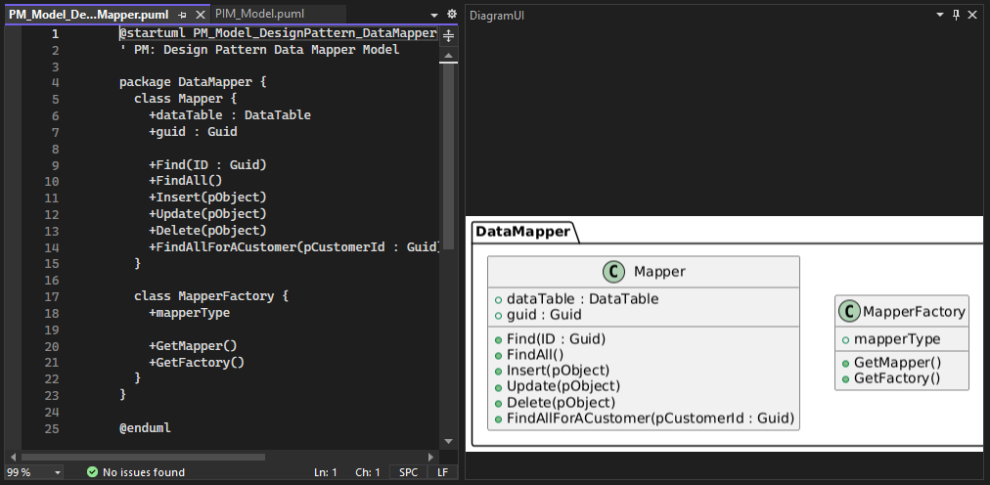
Task: Click +Insert(pObject) code line
Action: click(x=207, y=198)
